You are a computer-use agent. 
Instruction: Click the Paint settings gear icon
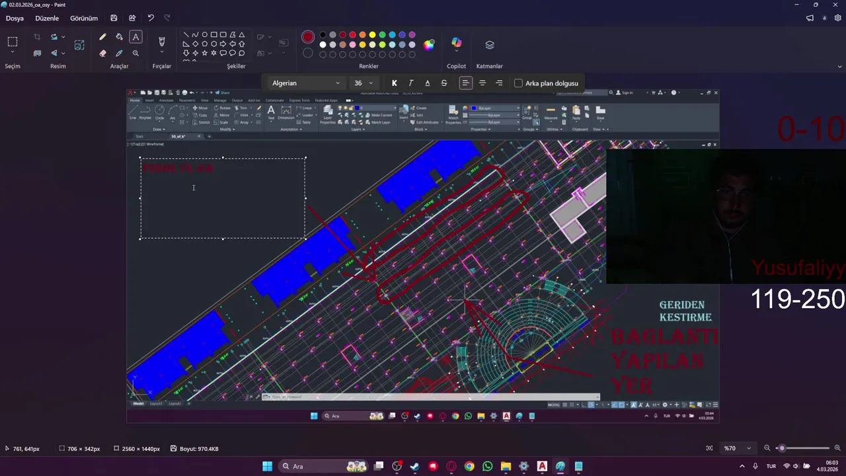(838, 18)
